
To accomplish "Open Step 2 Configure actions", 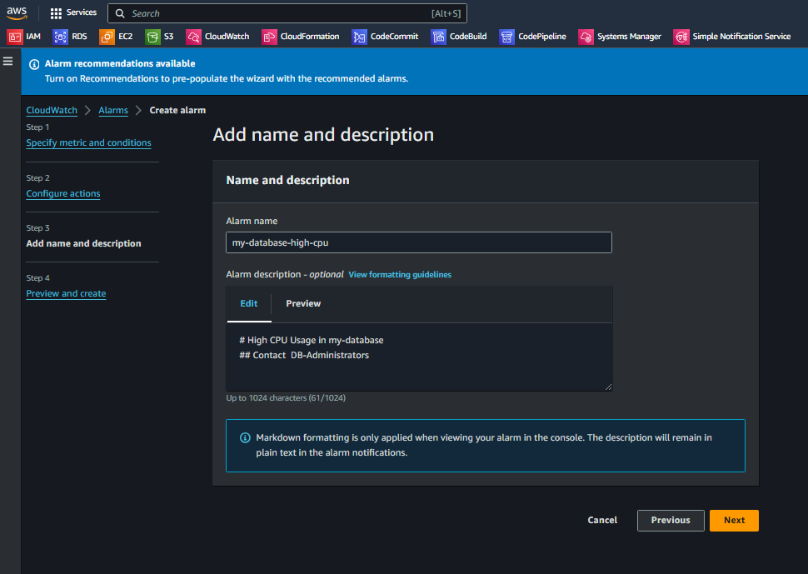I will click(63, 194).
